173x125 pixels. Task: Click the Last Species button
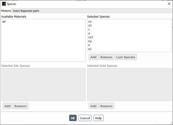[125, 57]
